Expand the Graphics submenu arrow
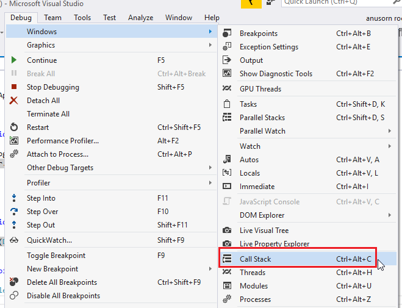This screenshot has height=308, width=402. tap(210, 45)
